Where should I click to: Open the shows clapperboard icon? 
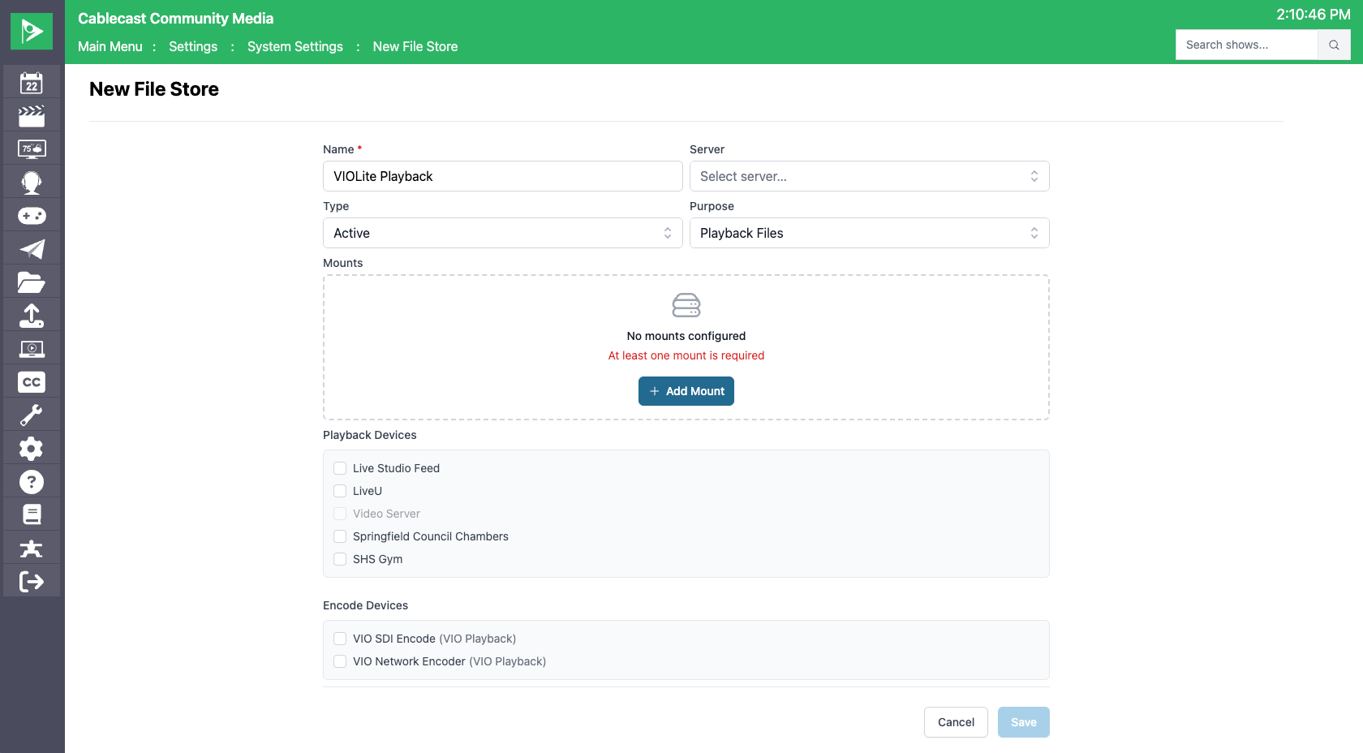[x=32, y=116]
